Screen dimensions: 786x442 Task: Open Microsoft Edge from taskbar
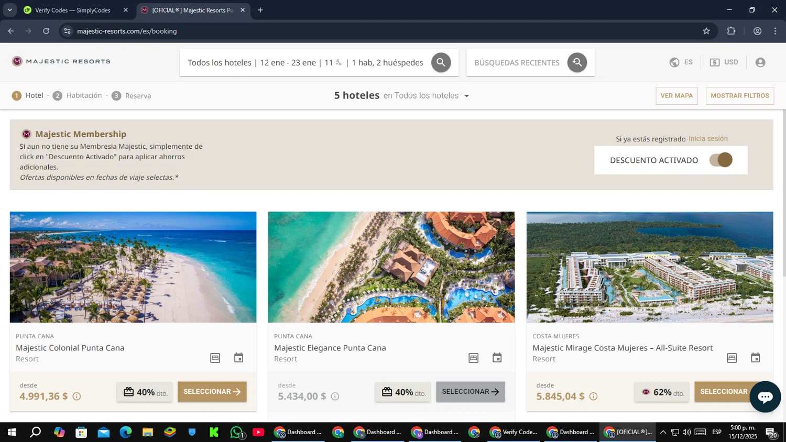click(x=126, y=432)
